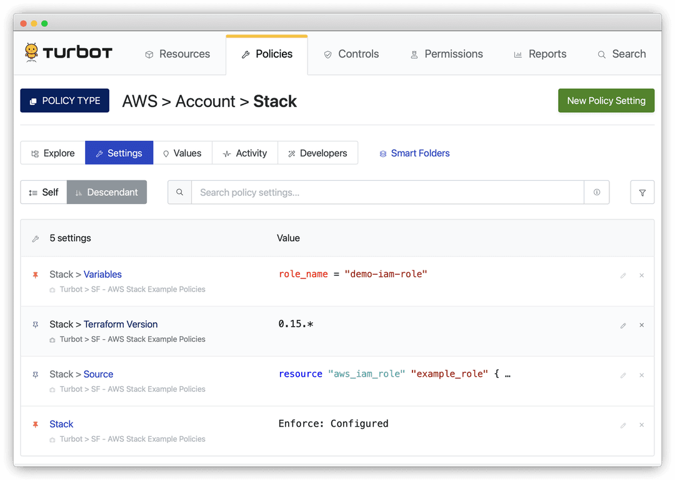The image size is (675, 480).
Task: Click the smart folder path under Variables
Action: pos(132,290)
